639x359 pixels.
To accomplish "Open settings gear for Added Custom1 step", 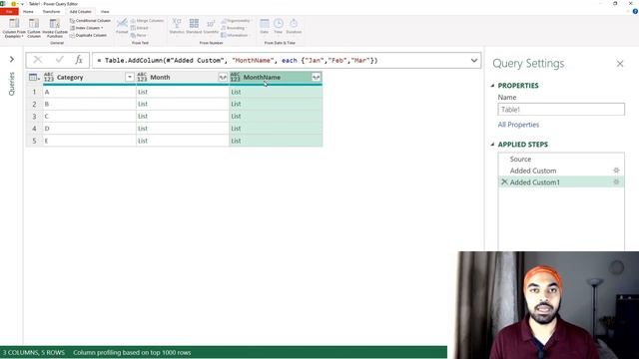I will [616, 182].
